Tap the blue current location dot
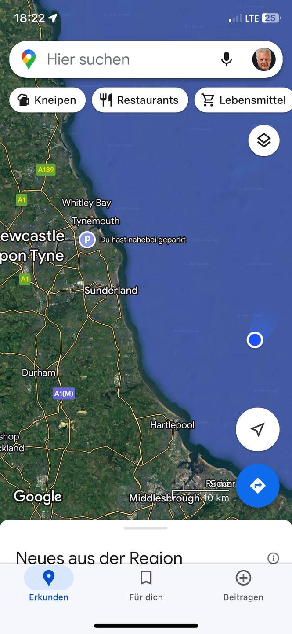Viewport: 292px width, 634px height. click(255, 340)
